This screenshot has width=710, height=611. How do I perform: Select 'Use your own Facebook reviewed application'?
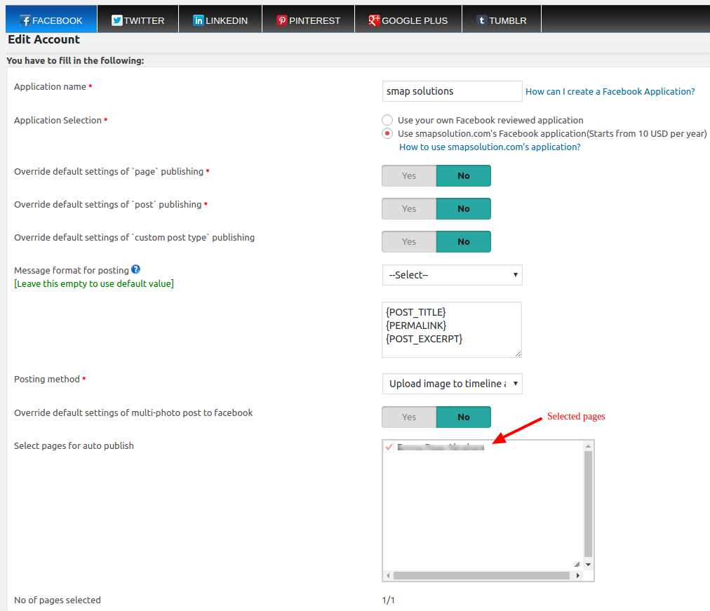pyautogui.click(x=387, y=120)
